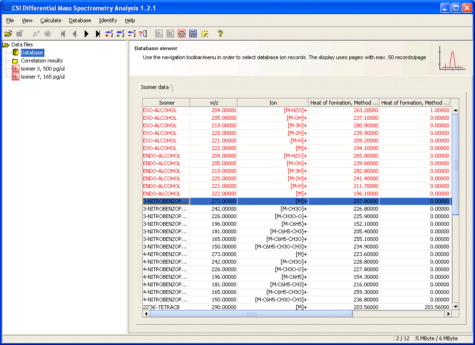The width and height of the screenshot is (475, 345).
Task: Open the Calculate menu
Action: coord(51,20)
